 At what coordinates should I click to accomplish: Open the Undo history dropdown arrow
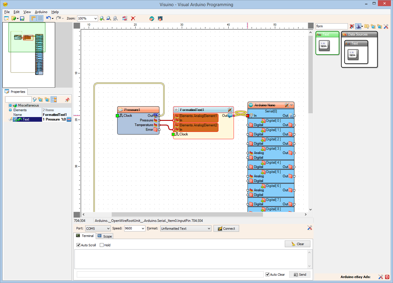(x=53, y=19)
